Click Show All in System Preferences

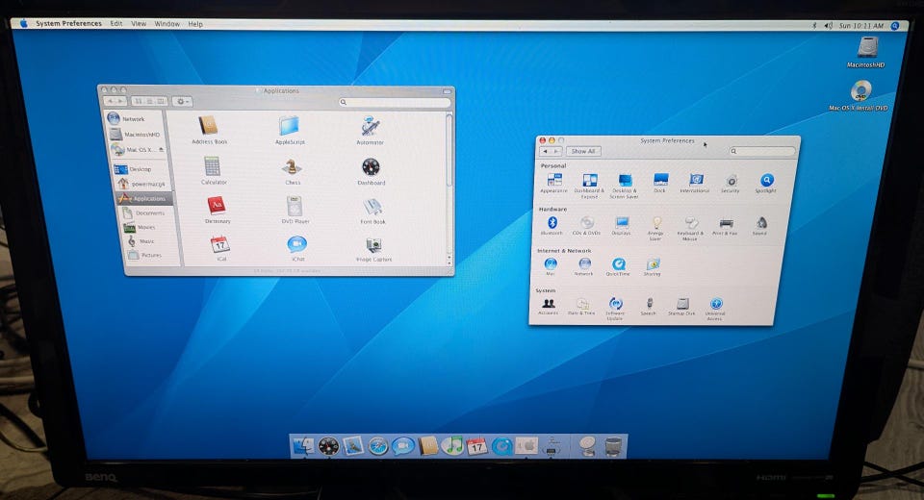583,151
